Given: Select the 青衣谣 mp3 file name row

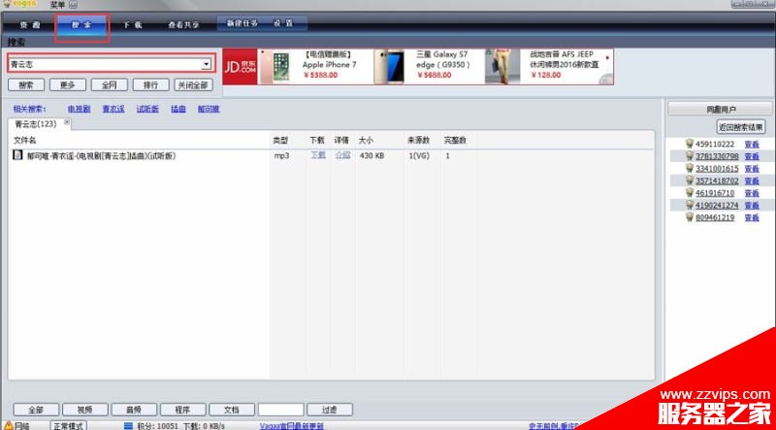Looking at the screenshot, I should point(102,155).
